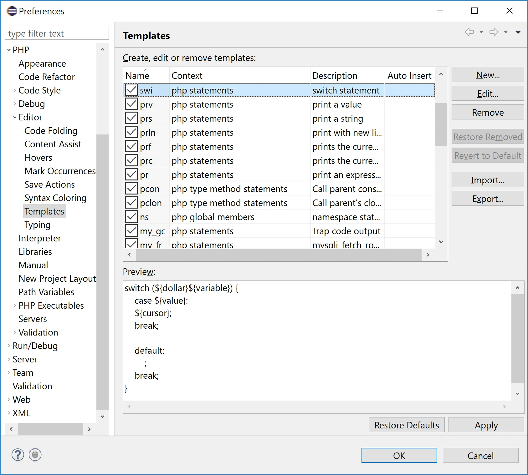
Task: Click the type filter text field
Action: 57,33
